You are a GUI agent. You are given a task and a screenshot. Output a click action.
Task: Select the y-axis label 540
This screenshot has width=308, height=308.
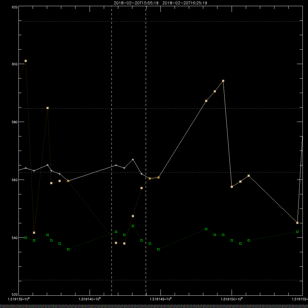(15, 238)
